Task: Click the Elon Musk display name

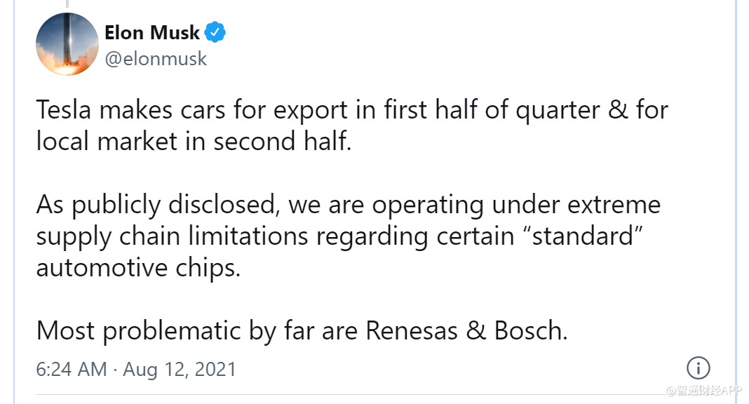Action: coord(152,32)
